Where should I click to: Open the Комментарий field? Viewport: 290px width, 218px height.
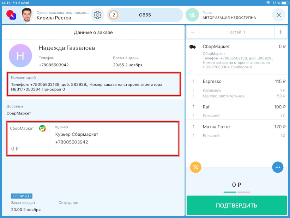(93, 84)
